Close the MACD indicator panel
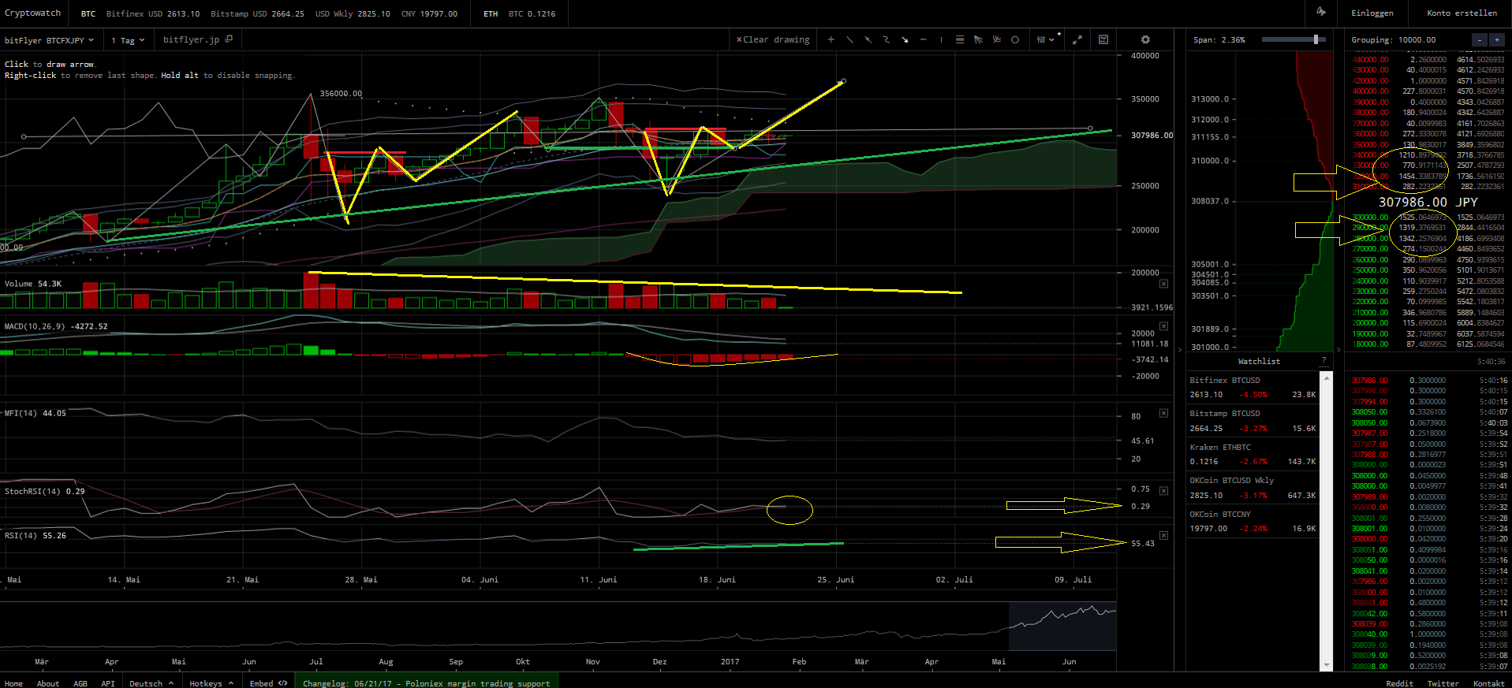 tap(1163, 326)
